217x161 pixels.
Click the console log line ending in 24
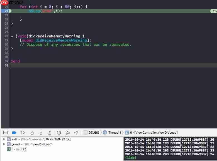point(170,154)
